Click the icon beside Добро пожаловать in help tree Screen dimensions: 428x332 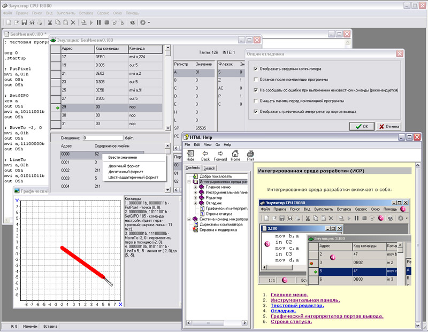195,176
